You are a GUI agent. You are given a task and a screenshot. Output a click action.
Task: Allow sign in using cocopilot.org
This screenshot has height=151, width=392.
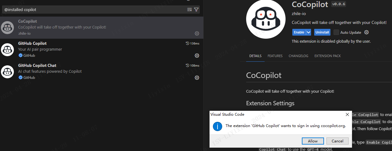click(x=313, y=141)
